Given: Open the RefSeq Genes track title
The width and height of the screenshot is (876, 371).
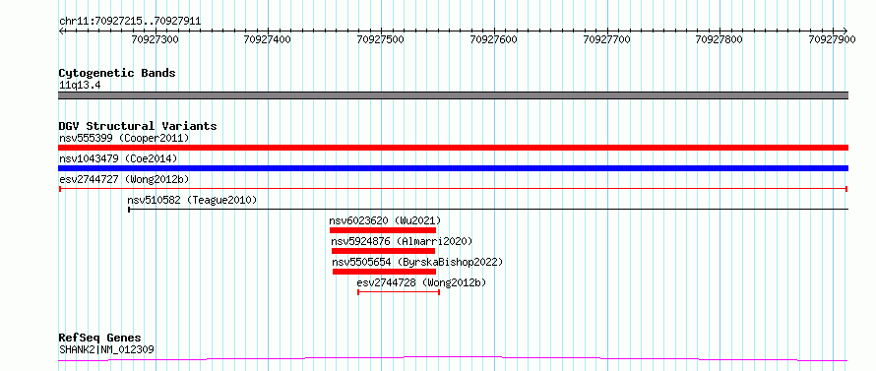Looking at the screenshot, I should [100, 339].
